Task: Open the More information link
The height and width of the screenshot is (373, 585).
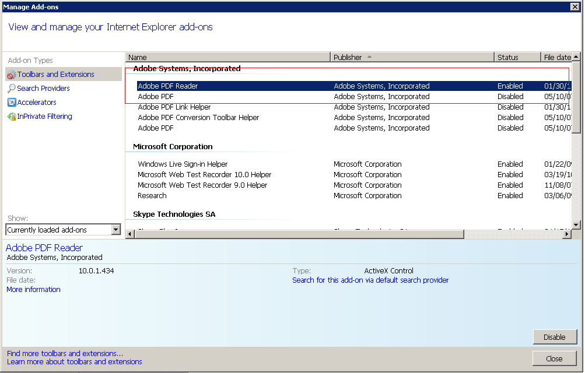Action: tap(34, 289)
